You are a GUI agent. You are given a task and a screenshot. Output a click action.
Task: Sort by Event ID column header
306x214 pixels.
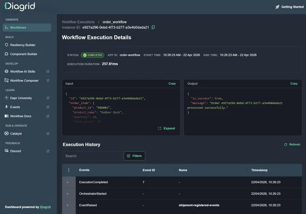click(x=148, y=170)
